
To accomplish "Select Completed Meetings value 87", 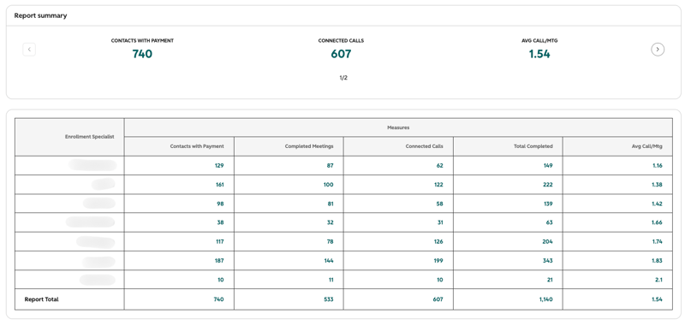I will (x=330, y=166).
